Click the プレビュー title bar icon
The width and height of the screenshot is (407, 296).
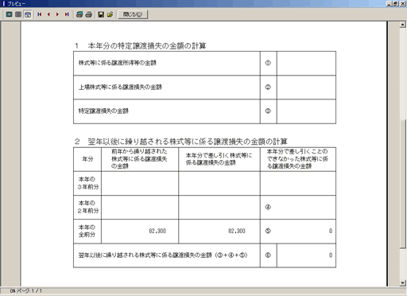[3, 3]
